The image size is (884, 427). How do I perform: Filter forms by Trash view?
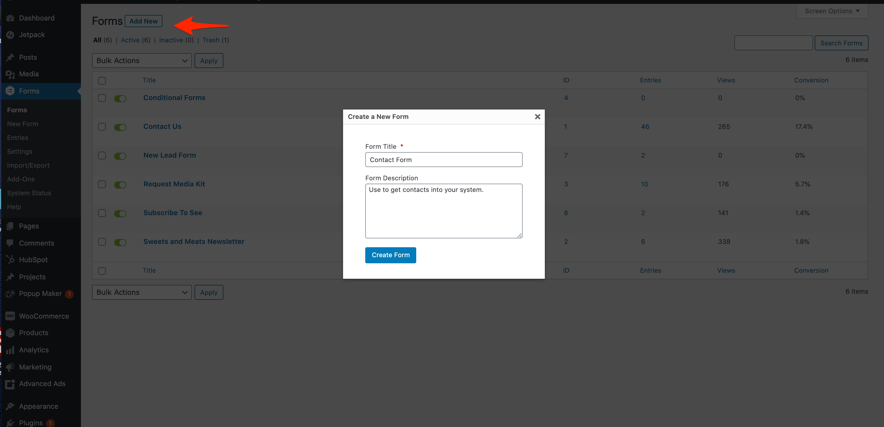(x=211, y=40)
